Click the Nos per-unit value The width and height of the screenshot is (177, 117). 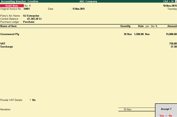147,34
